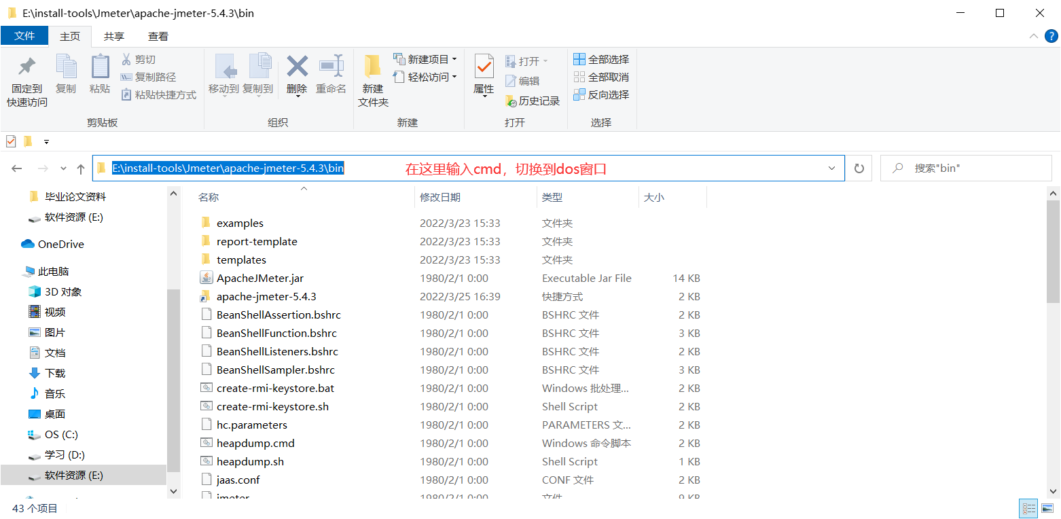Click navigation pane scrollbar down arrow
The height and width of the screenshot is (519, 1061).
[173, 491]
